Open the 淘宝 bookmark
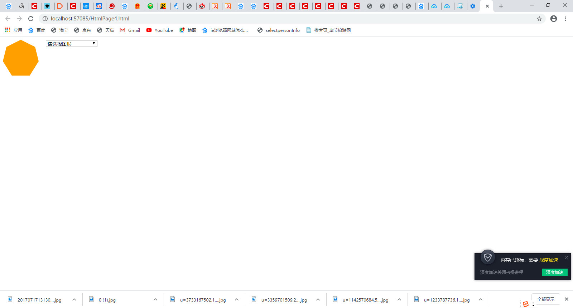The height and width of the screenshot is (308, 573). point(59,30)
